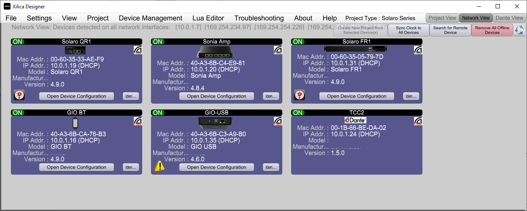Open the Troubleshooting menu
This screenshot has width=527, height=211.
coord(259,18)
